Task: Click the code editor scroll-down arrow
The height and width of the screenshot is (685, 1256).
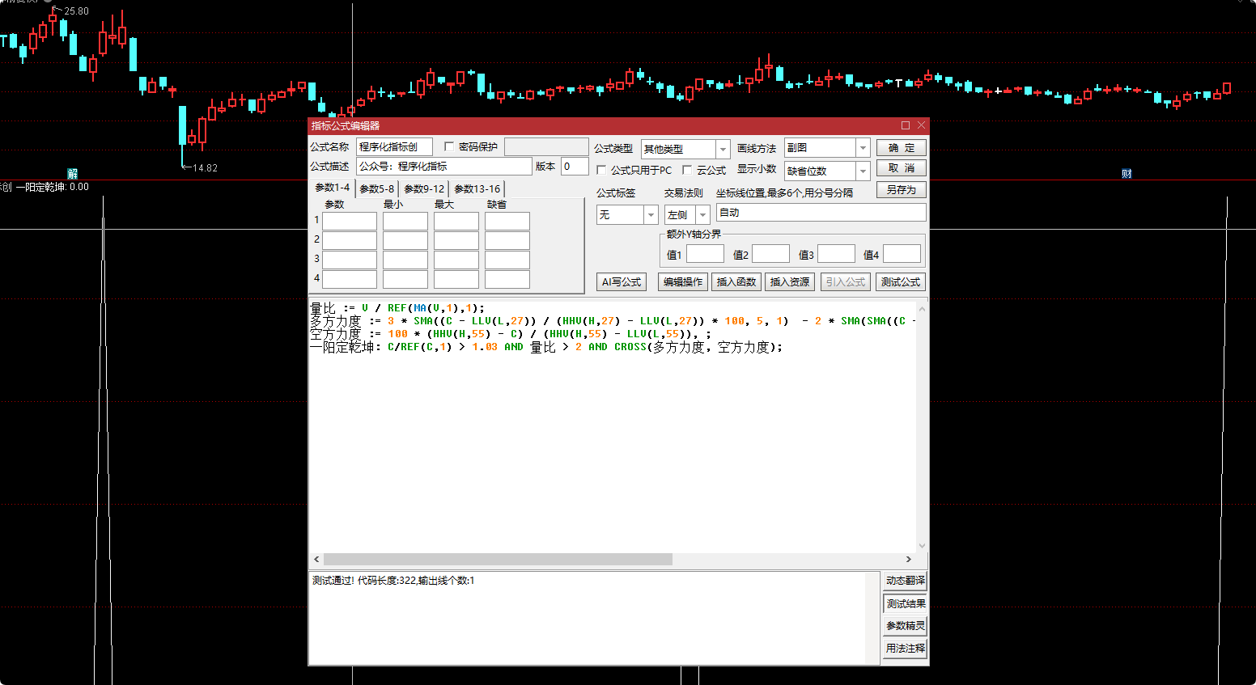Action: point(922,546)
